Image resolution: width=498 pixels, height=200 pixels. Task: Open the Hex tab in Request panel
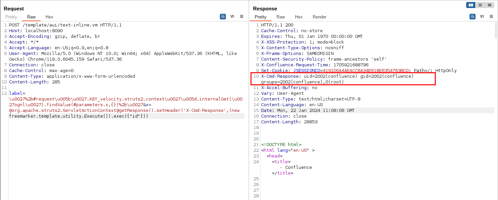coord(49,17)
